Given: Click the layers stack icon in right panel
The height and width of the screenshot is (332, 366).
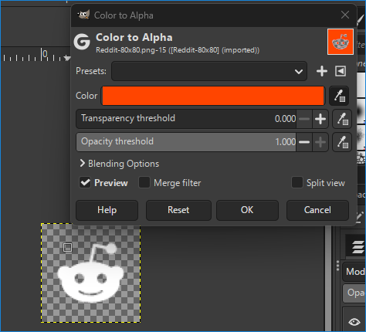Looking at the screenshot, I should tap(358, 246).
